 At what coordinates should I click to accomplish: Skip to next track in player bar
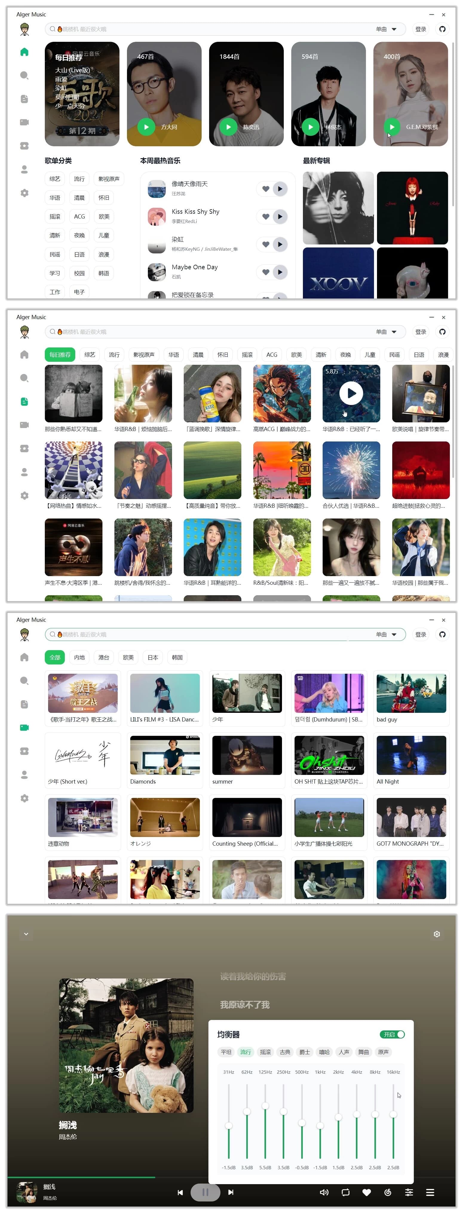231,1192
